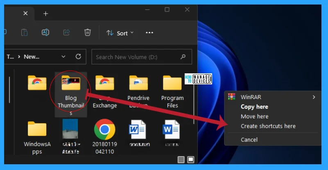The height and width of the screenshot is (170, 328).
Task: Switch to the large thumbnails view icon
Action: click(191, 160)
